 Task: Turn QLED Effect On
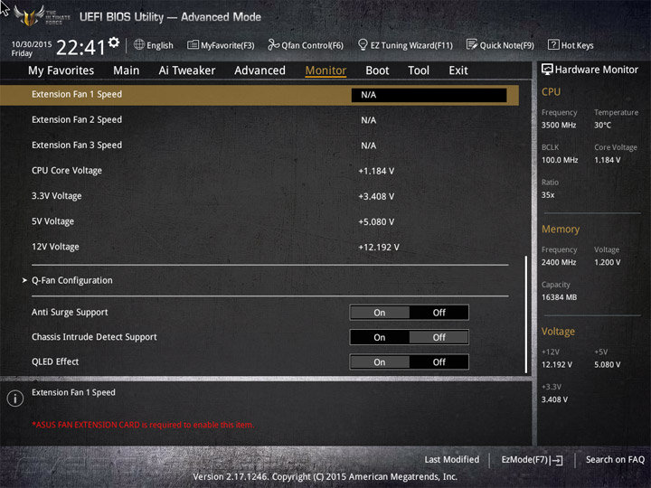[380, 362]
